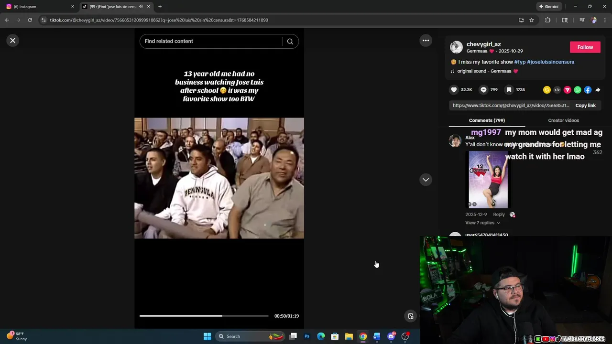Seek the video using the progress bar
The height and width of the screenshot is (344, 612).
[204, 316]
